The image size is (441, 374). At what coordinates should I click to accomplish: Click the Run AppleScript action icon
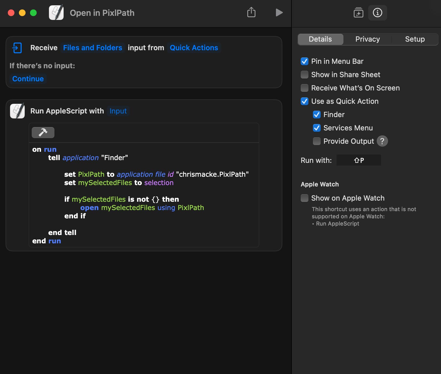tap(17, 111)
